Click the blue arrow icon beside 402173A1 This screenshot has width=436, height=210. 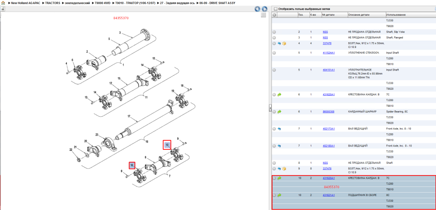(279, 129)
